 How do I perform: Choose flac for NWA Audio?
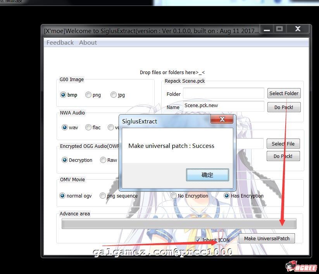88,127
